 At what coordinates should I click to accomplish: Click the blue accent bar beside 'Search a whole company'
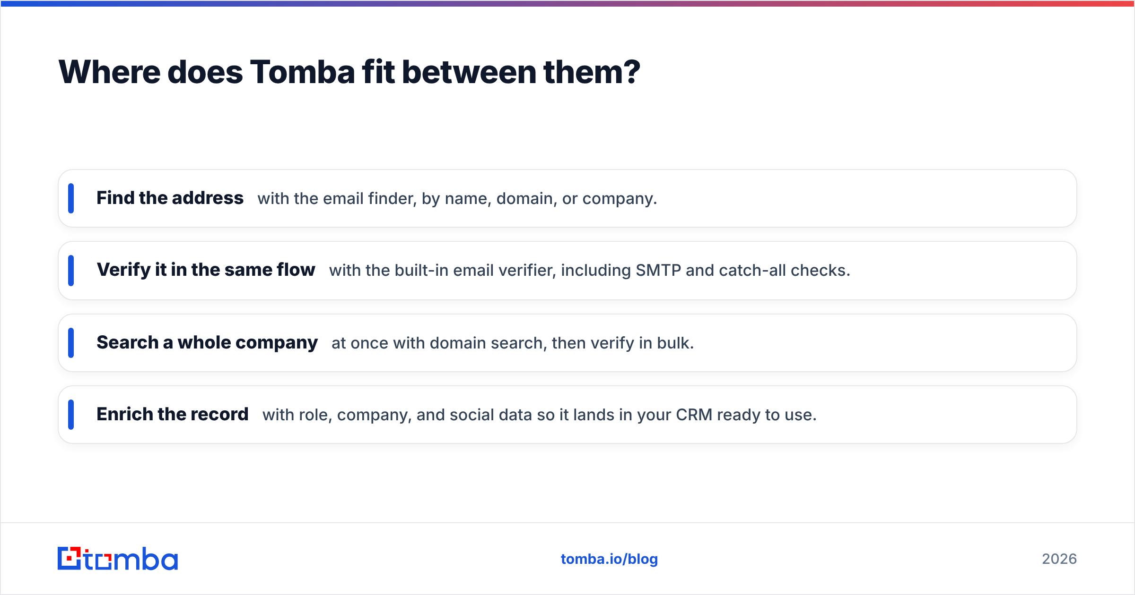click(71, 343)
